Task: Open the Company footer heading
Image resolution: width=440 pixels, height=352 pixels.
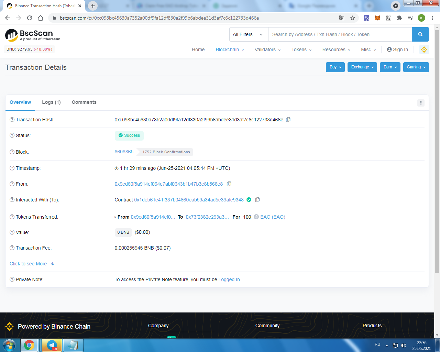Action: 158,326
